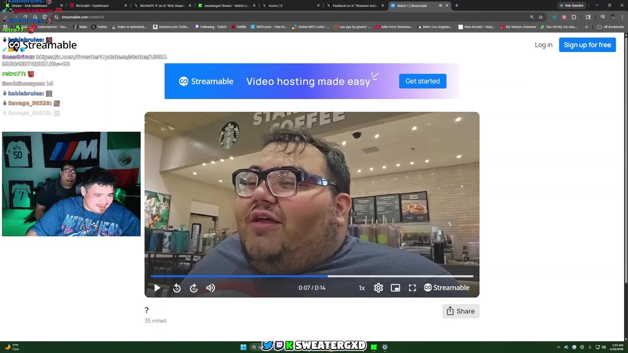Open the browser profile avatar

click(612, 17)
